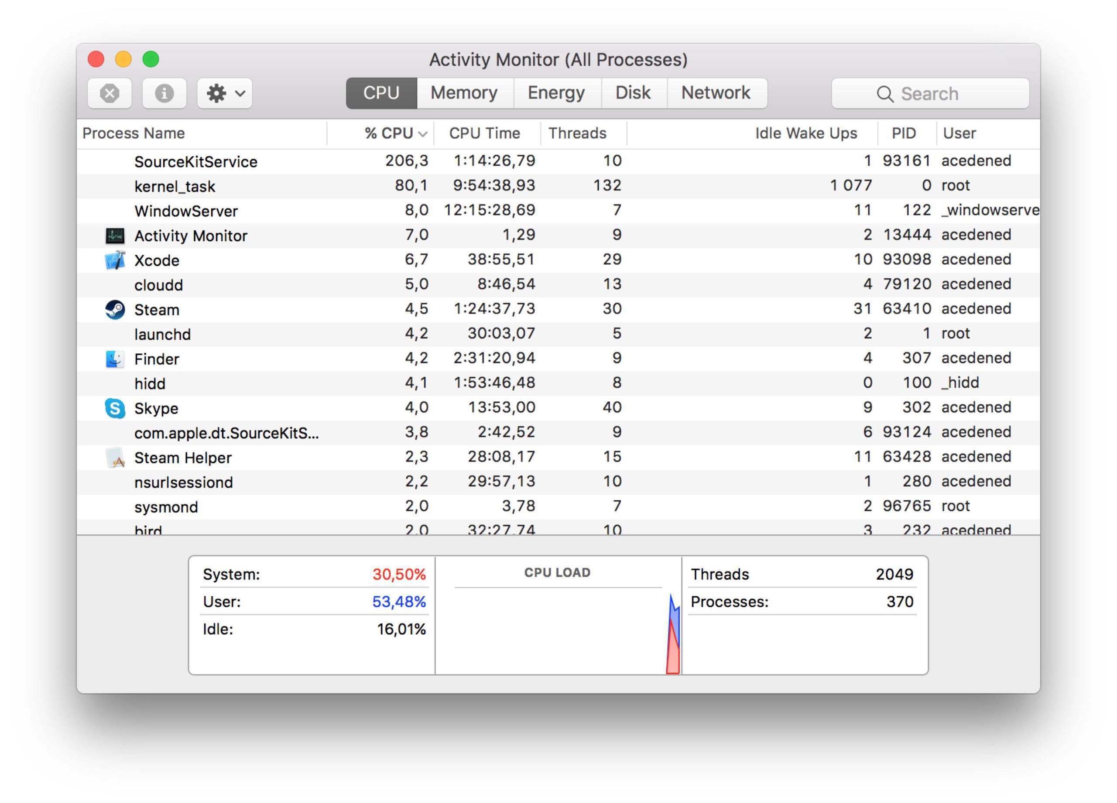Click the Steam Helper icon
Image resolution: width=1117 pixels, height=803 pixels.
tap(115, 458)
